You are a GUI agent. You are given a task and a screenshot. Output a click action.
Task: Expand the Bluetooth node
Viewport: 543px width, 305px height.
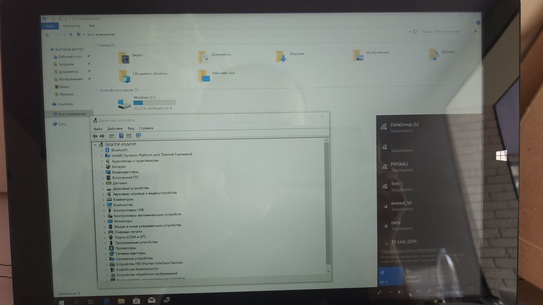click(101, 150)
